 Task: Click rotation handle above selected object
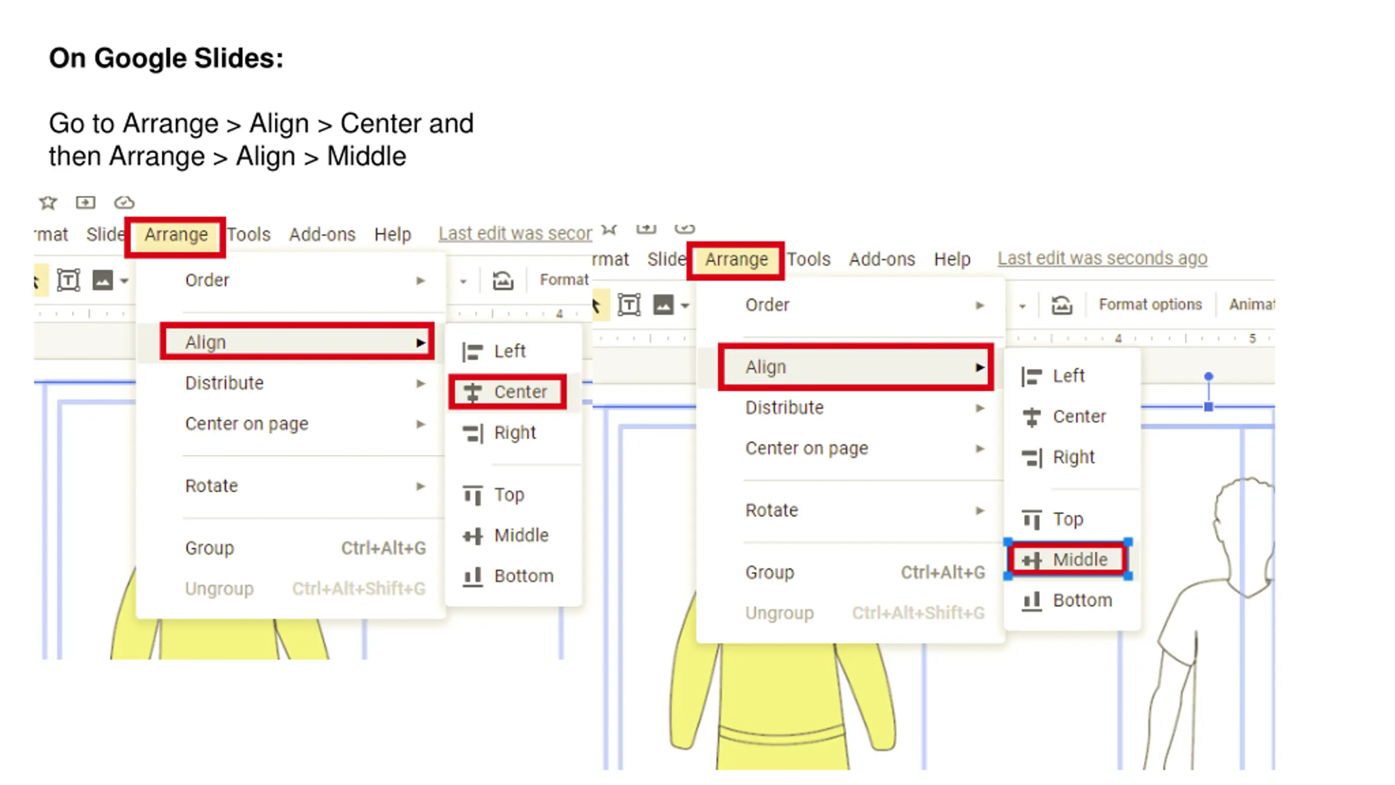pyautogui.click(x=1208, y=376)
